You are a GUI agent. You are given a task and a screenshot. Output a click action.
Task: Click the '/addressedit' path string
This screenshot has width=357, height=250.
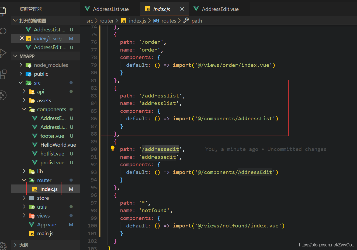pos(160,149)
